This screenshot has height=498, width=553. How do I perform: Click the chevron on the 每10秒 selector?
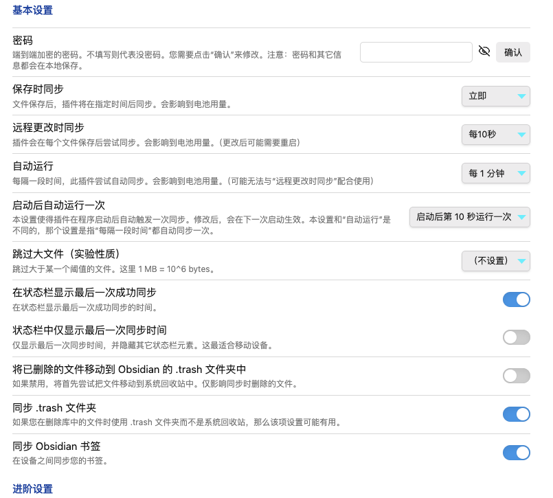[521, 135]
